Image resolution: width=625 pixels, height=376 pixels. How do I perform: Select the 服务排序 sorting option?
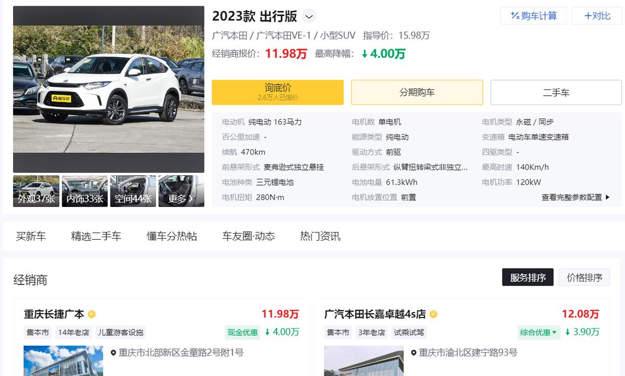click(528, 277)
